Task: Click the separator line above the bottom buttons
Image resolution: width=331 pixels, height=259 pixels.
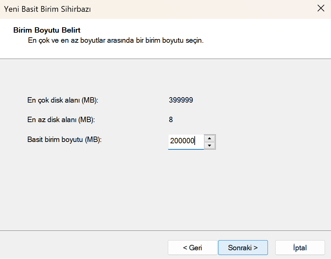Action: 165,231
